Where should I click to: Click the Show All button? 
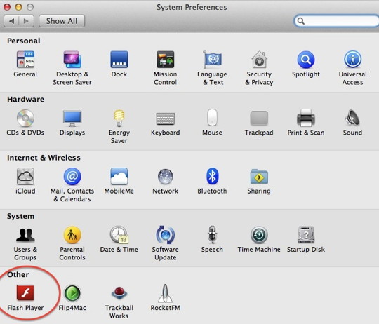[62, 21]
